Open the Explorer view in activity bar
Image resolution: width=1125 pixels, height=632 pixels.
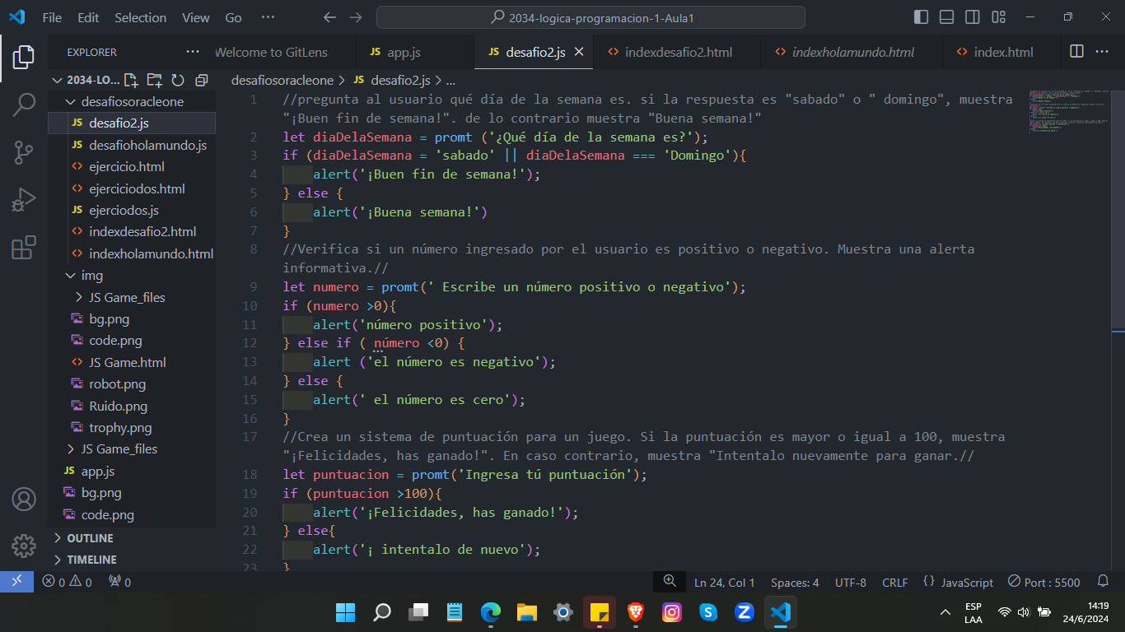(x=24, y=57)
